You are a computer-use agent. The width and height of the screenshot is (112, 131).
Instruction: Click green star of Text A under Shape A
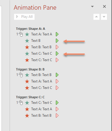pos(27,34)
